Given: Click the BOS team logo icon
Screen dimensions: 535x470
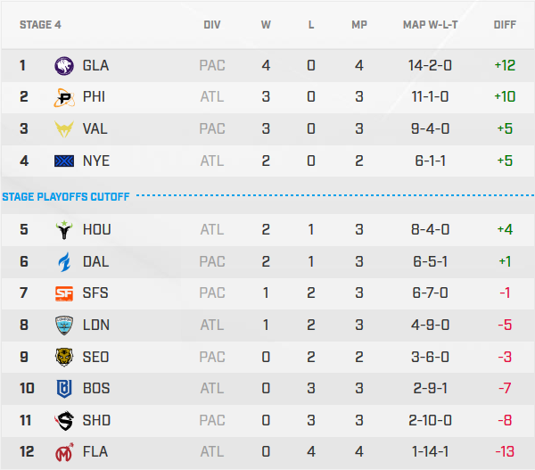Looking at the screenshot, I should tap(65, 388).
